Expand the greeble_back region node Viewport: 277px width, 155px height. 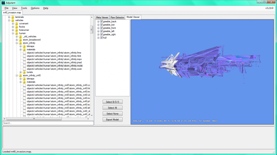tap(98, 22)
